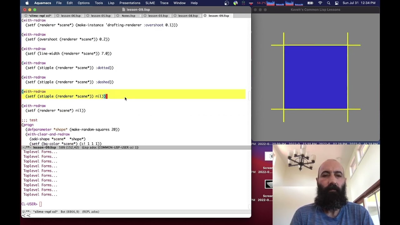Switch to the lesson-06.lisp tab

[71, 16]
